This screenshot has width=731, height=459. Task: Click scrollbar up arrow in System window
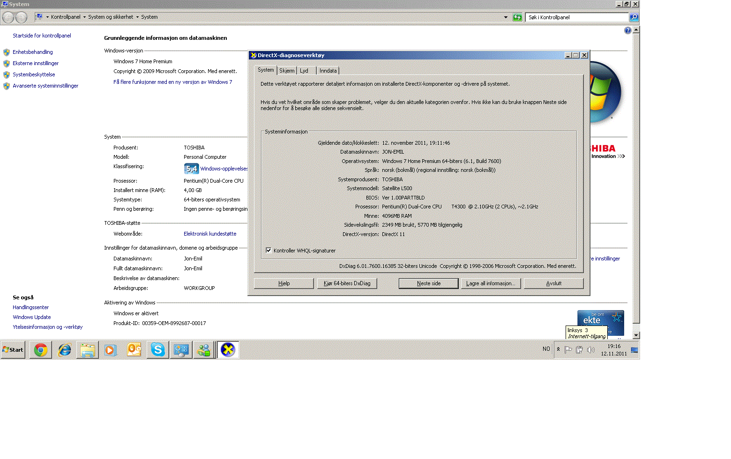(636, 30)
